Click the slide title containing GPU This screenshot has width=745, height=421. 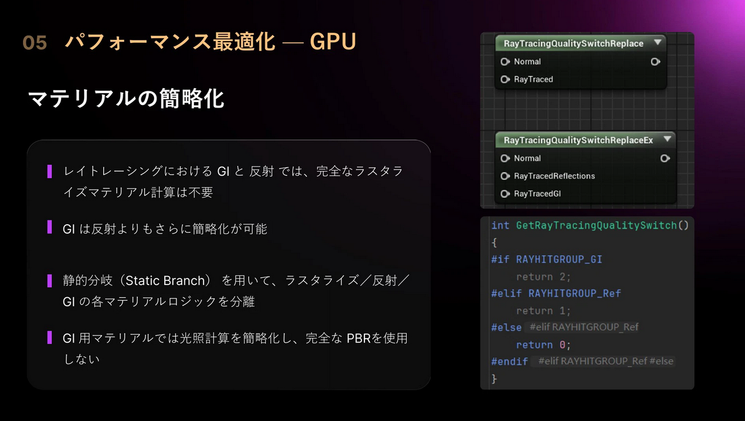[x=210, y=42]
